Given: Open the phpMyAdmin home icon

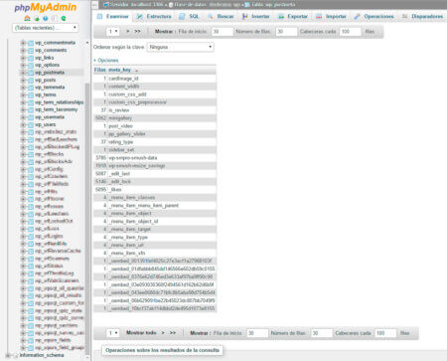Looking at the screenshot, I should tap(28, 18).
